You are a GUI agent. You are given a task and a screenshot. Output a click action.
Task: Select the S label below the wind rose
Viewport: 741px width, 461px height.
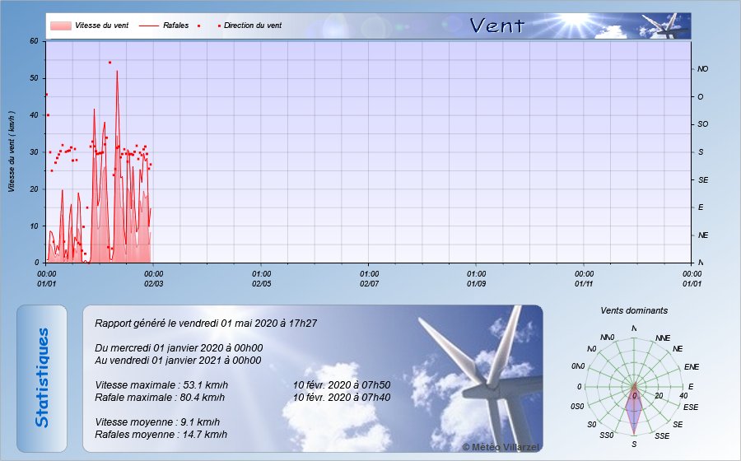coord(634,445)
